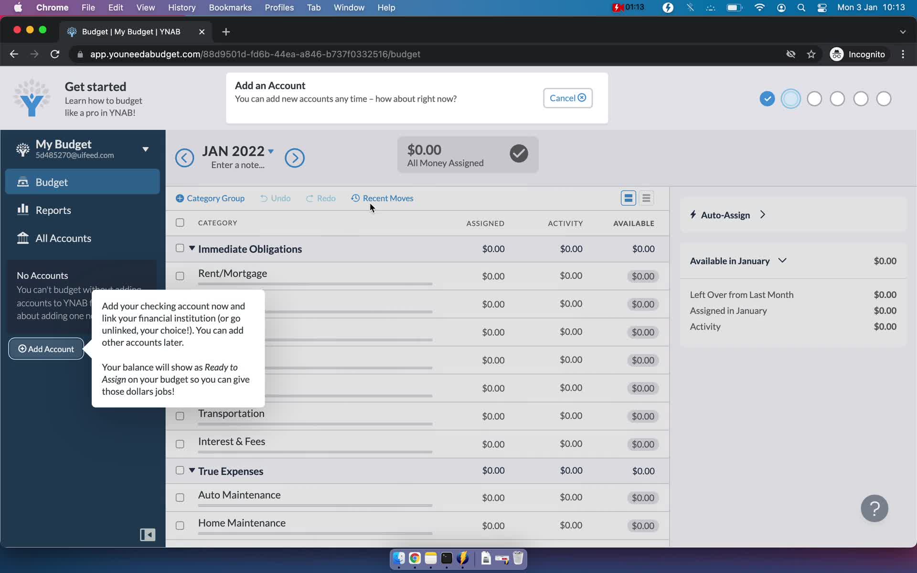Click the Budget menu item in sidebar

(52, 182)
